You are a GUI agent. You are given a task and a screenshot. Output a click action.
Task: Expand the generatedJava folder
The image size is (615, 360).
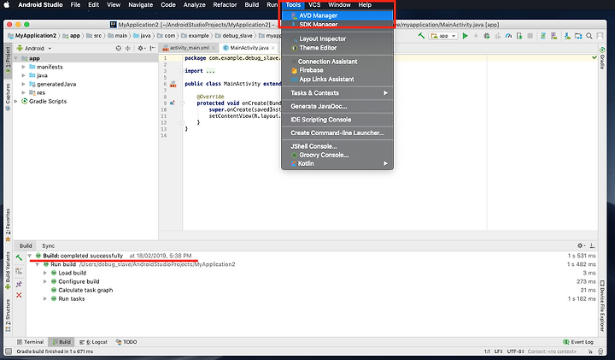coord(23,84)
